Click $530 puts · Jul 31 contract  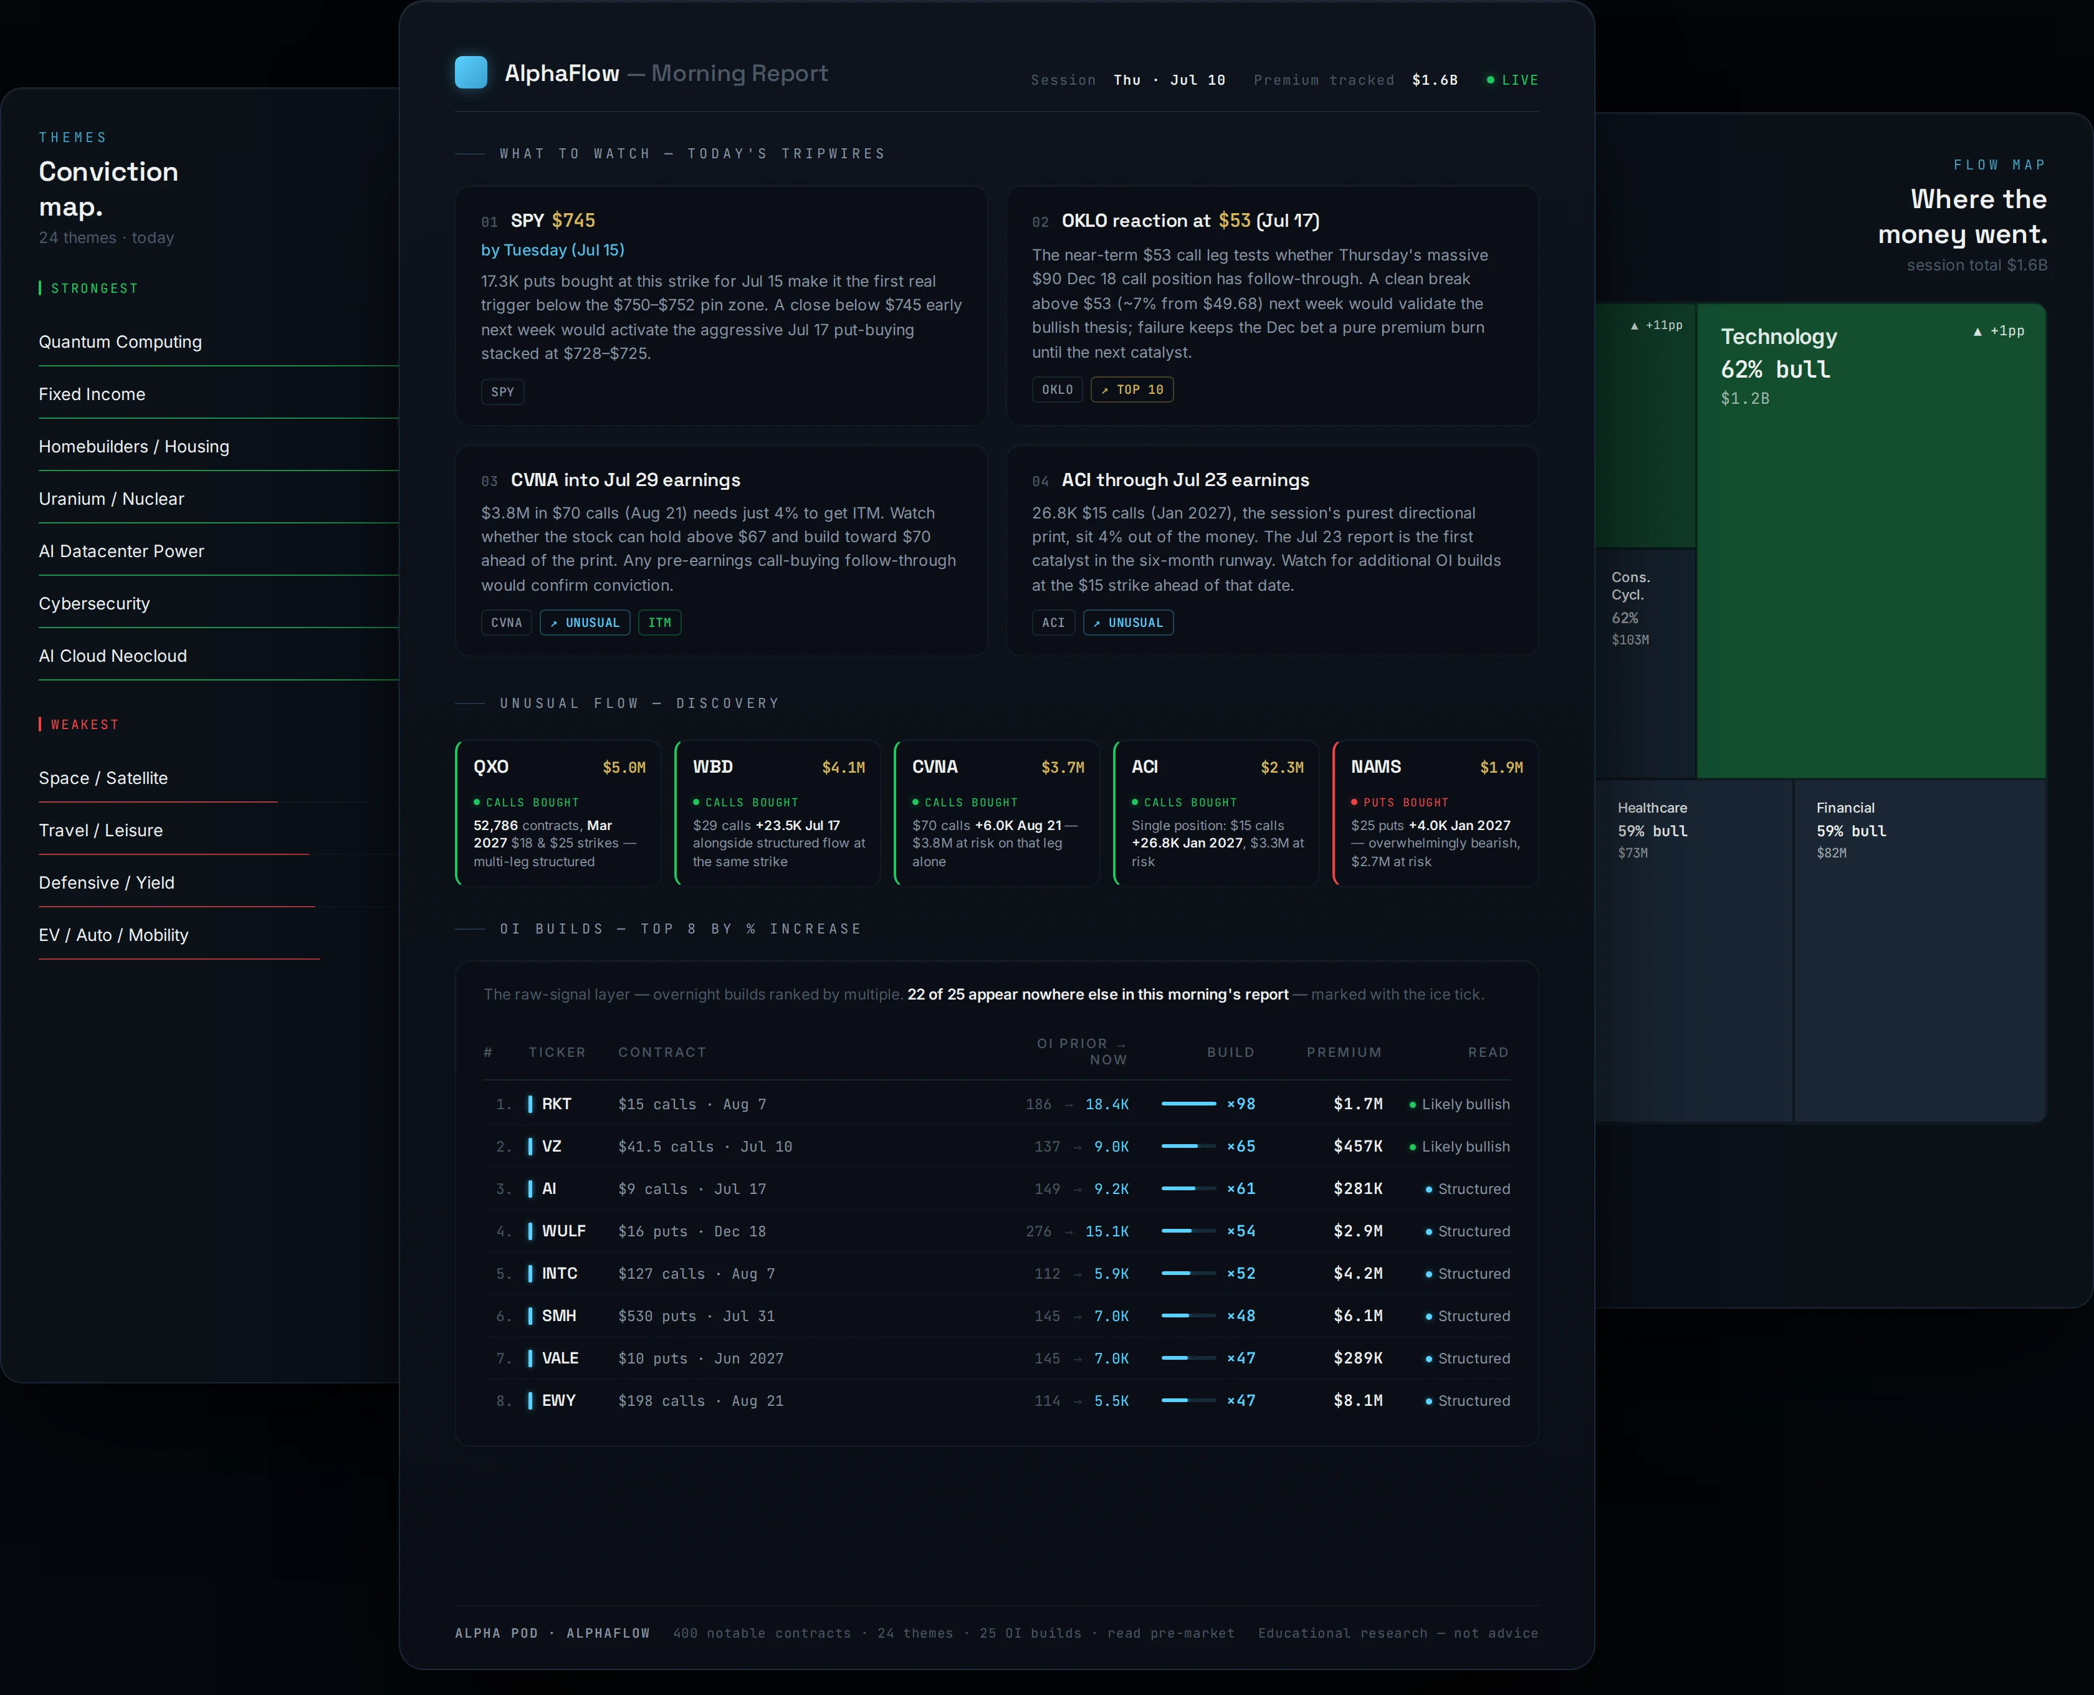click(696, 1316)
